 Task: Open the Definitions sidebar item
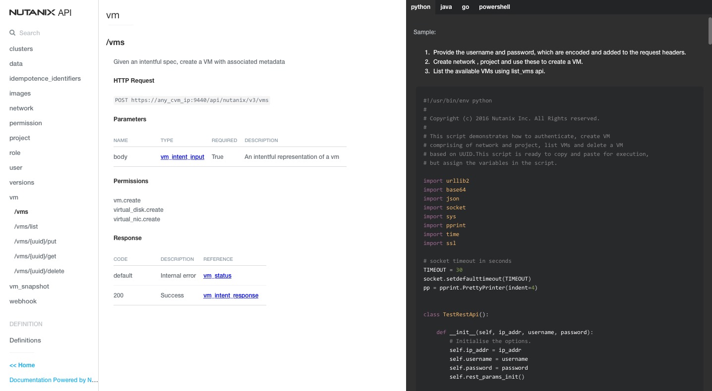(x=25, y=341)
